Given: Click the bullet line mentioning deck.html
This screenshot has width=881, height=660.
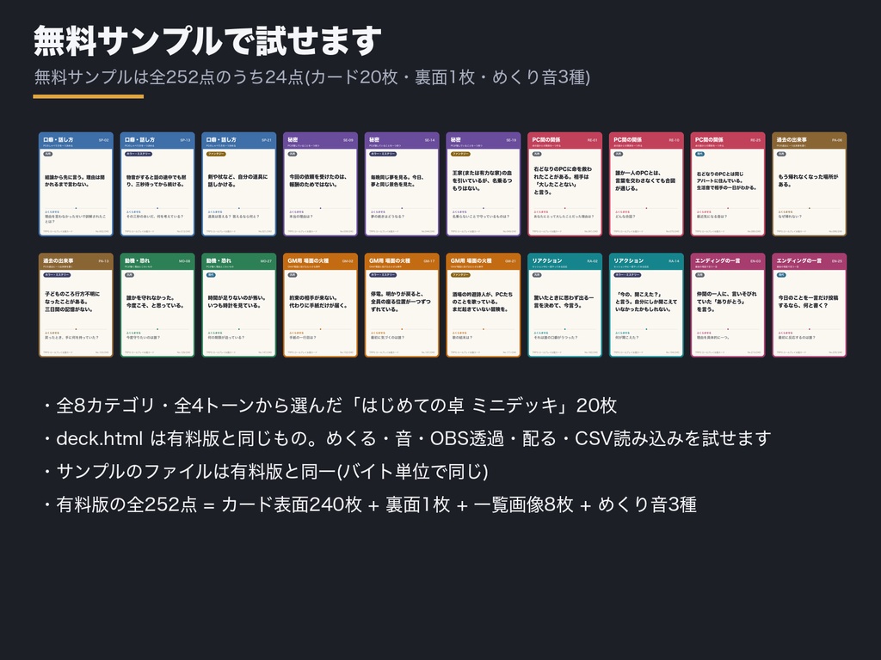Looking at the screenshot, I should [407, 438].
